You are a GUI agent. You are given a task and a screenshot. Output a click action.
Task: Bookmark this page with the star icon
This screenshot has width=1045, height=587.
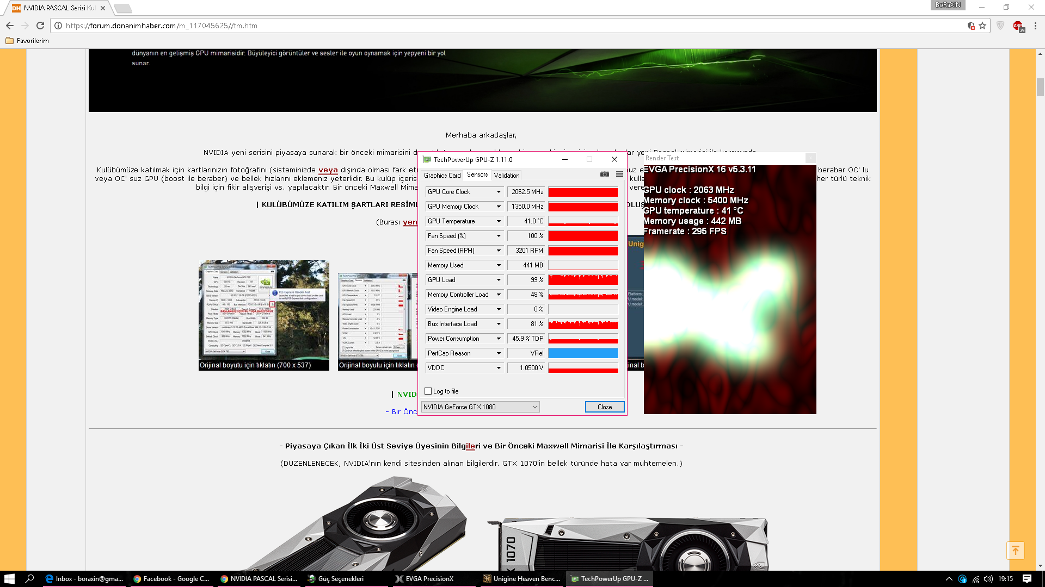[982, 26]
